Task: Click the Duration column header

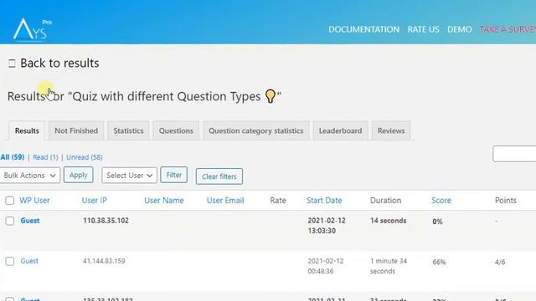Action: pyautogui.click(x=385, y=201)
